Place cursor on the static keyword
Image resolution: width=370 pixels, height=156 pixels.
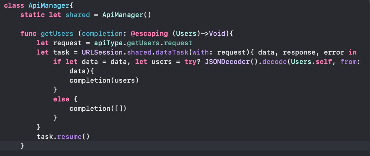click(33, 15)
